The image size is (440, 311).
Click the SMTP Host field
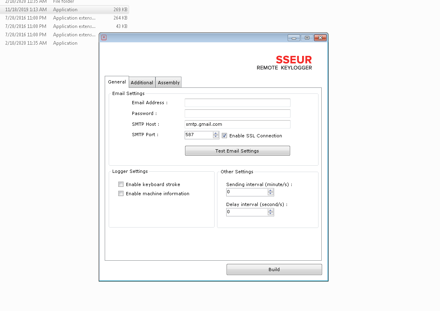click(x=237, y=125)
